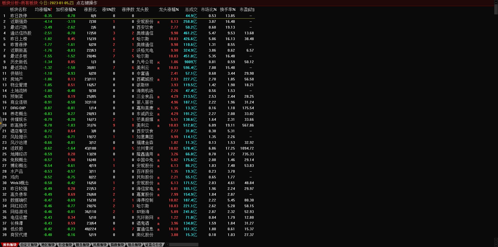Image resolution: width=498 pixels, height=247 pixels.
Task: Click the R marker beside 安妮股份 in row 2
Action: (158, 22)
